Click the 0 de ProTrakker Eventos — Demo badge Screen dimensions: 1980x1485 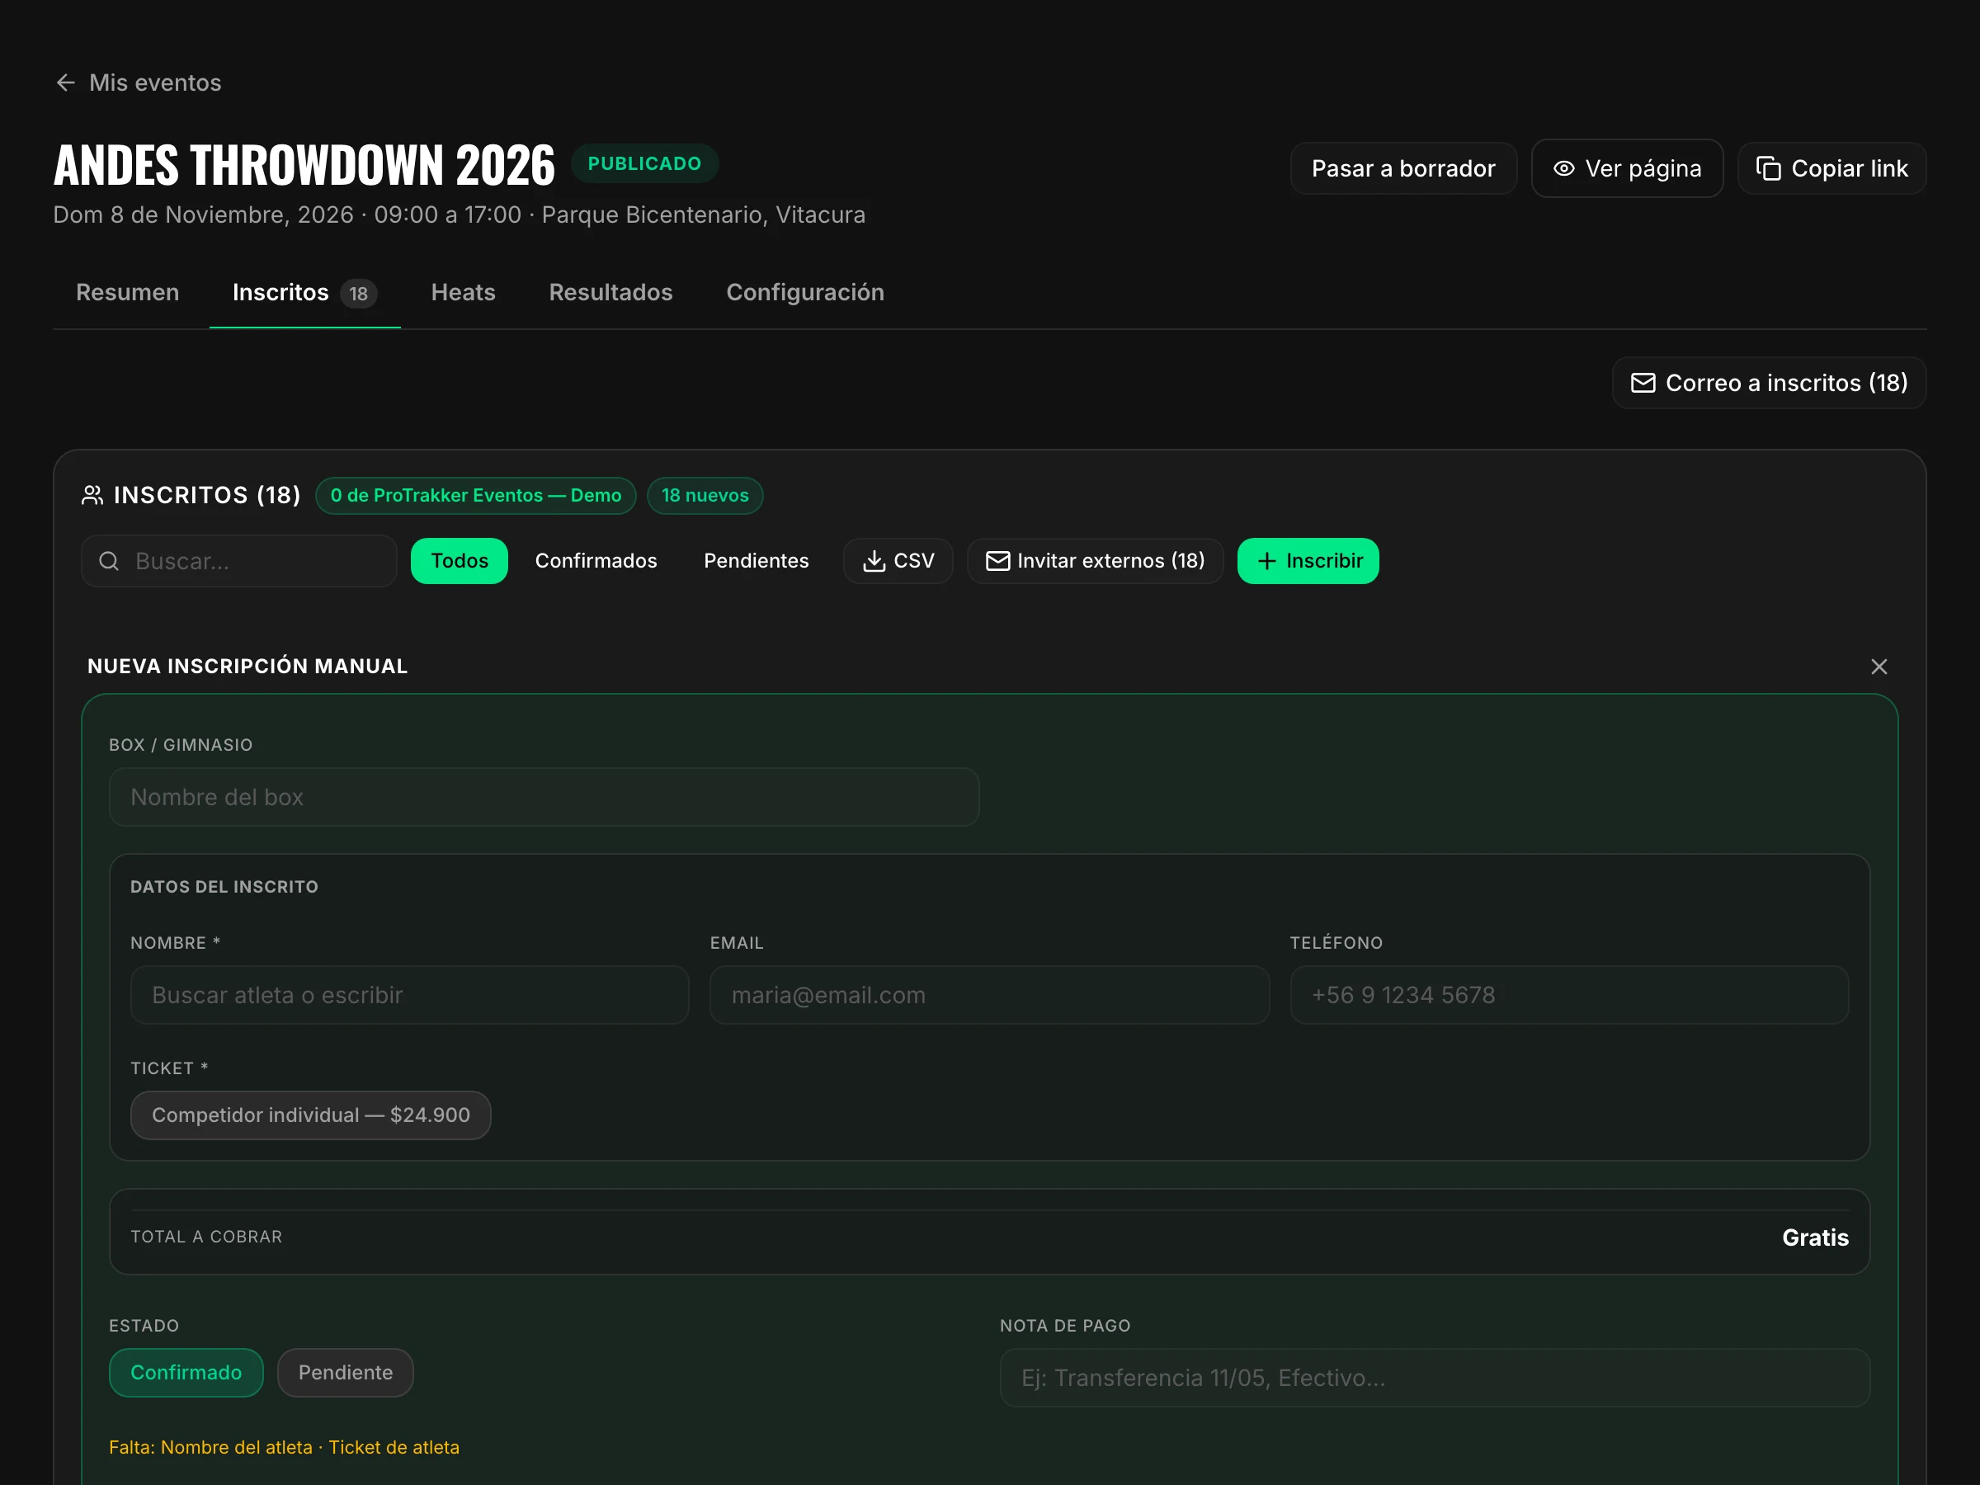[475, 495]
